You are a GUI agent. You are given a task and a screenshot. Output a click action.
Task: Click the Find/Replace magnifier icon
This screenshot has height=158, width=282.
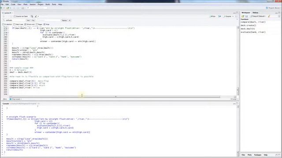(x=32, y=16)
